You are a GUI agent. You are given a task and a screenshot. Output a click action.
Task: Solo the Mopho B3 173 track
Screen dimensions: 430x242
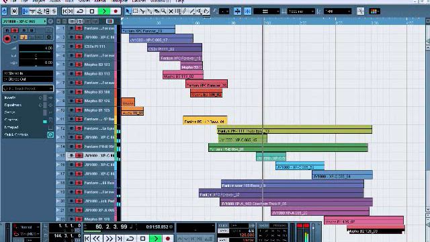(x=79, y=65)
